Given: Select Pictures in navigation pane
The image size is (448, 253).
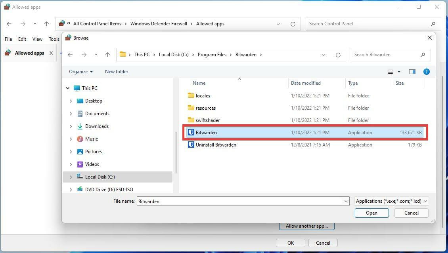Looking at the screenshot, I should click(94, 152).
